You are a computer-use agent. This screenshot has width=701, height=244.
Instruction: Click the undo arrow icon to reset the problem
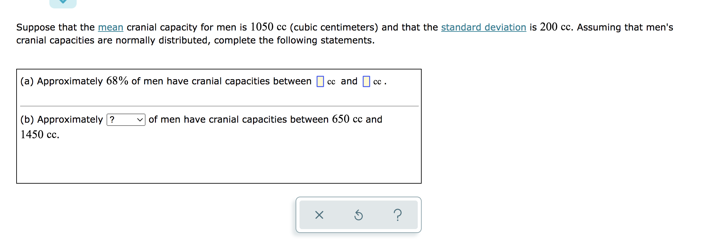click(358, 215)
